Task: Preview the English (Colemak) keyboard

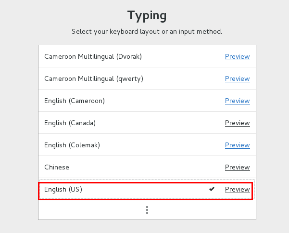Action: point(238,145)
